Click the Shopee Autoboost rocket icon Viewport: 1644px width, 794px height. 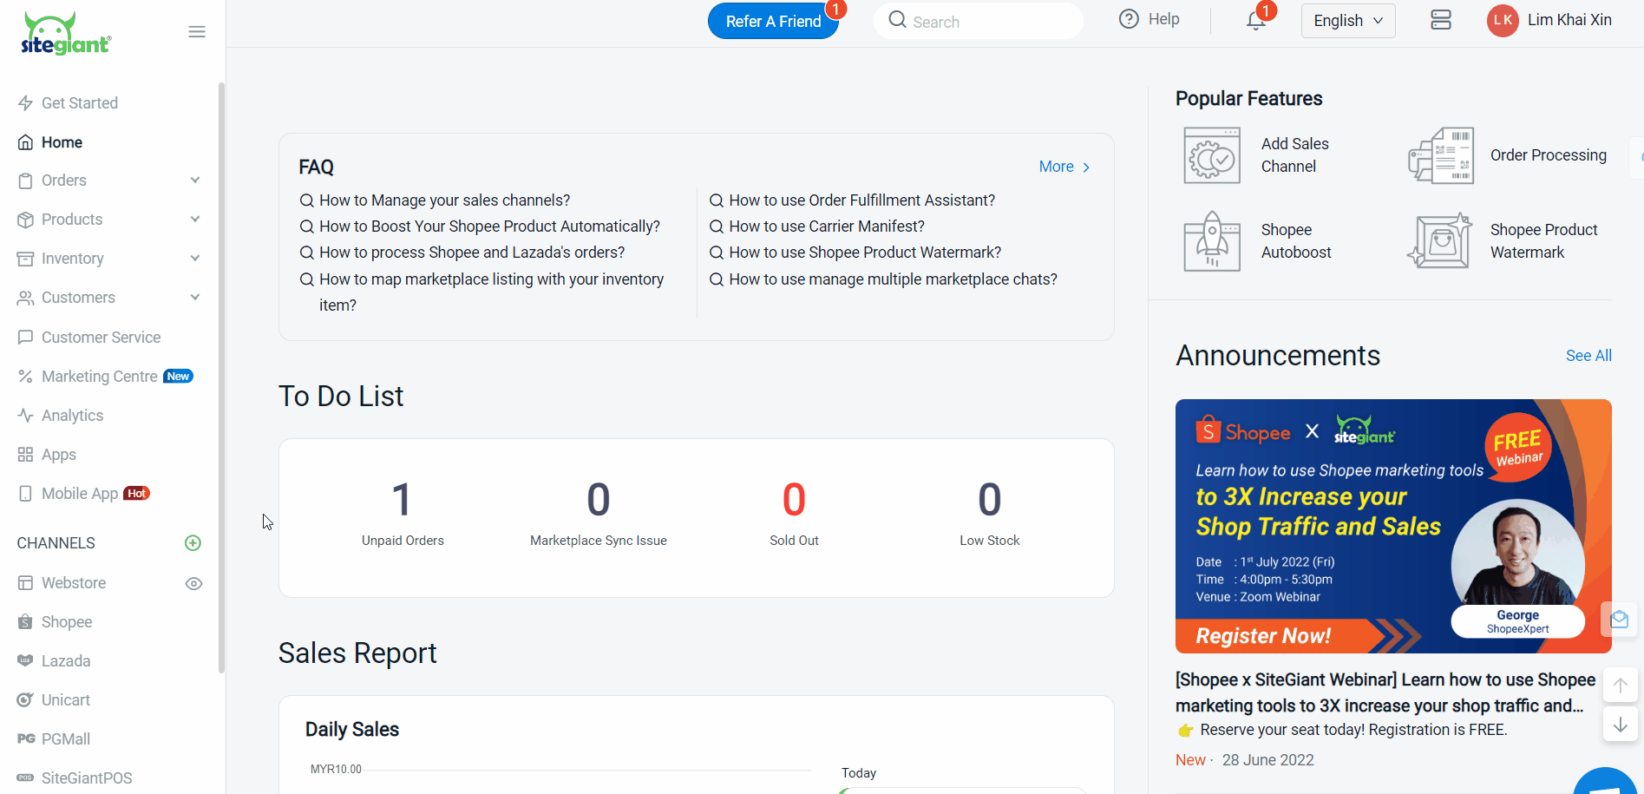point(1212,241)
